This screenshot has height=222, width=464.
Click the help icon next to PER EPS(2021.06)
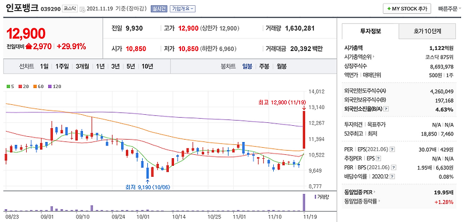click(392, 149)
